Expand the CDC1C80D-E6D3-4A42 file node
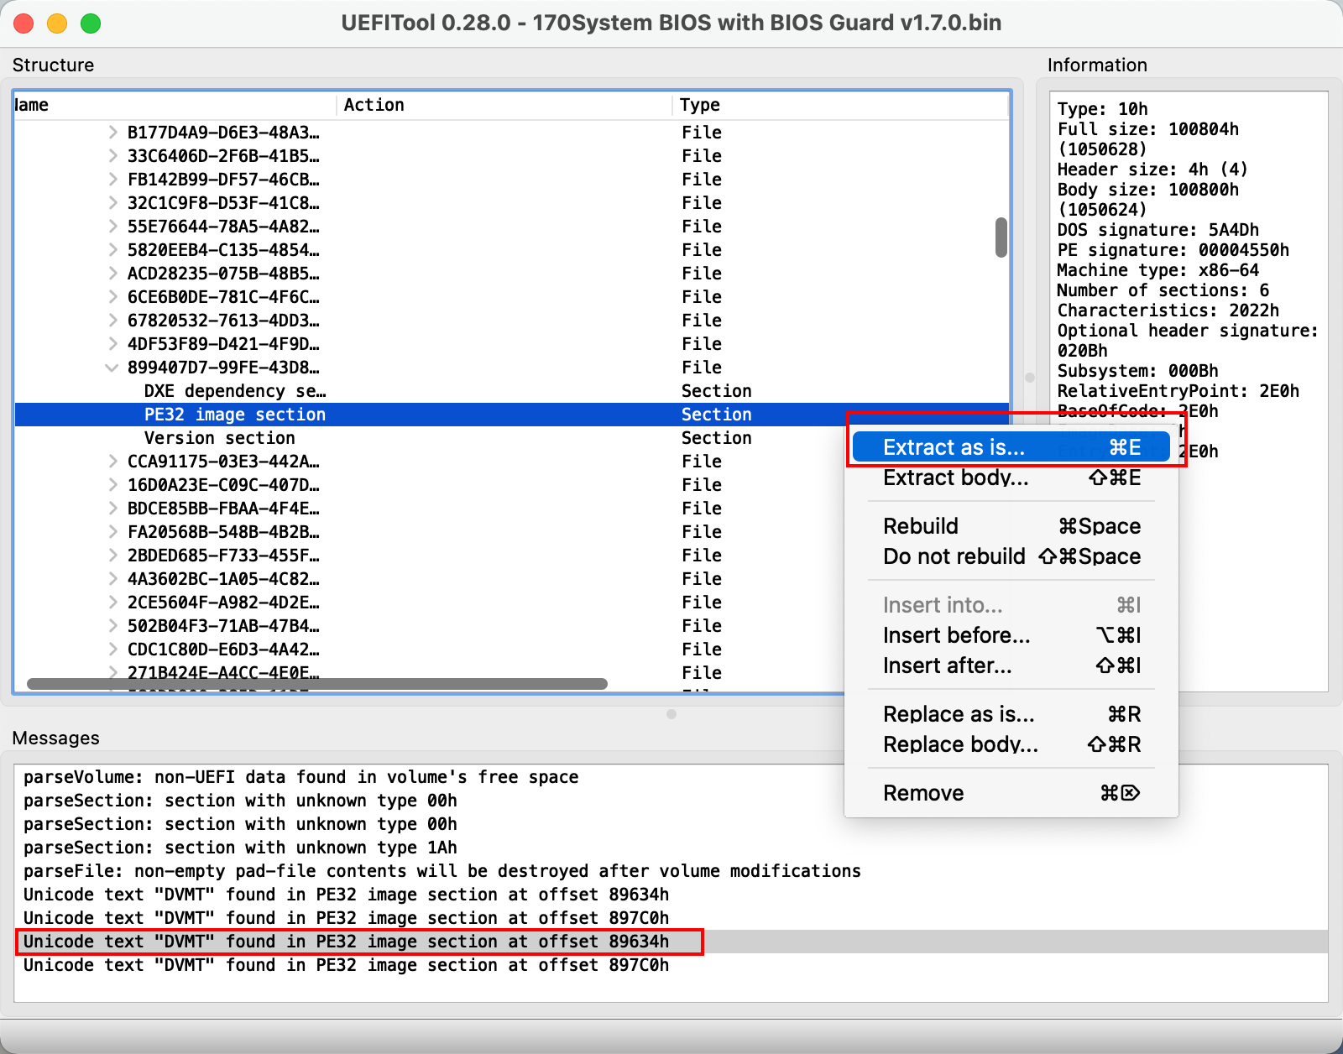The width and height of the screenshot is (1343, 1054). click(112, 650)
